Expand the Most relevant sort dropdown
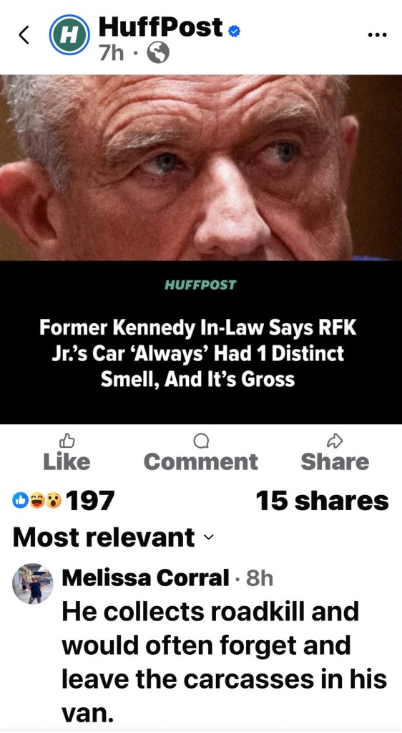This screenshot has height=733, width=402. click(x=113, y=537)
